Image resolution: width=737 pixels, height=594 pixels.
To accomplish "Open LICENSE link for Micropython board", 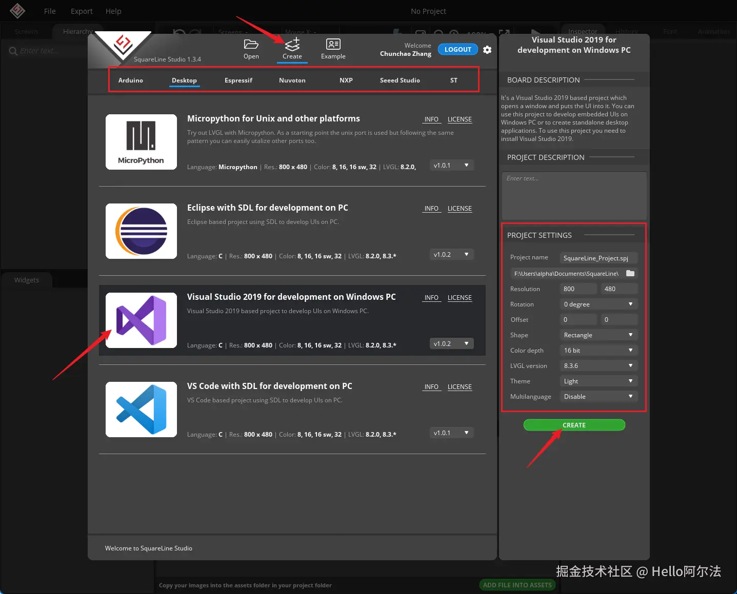I will (x=460, y=119).
